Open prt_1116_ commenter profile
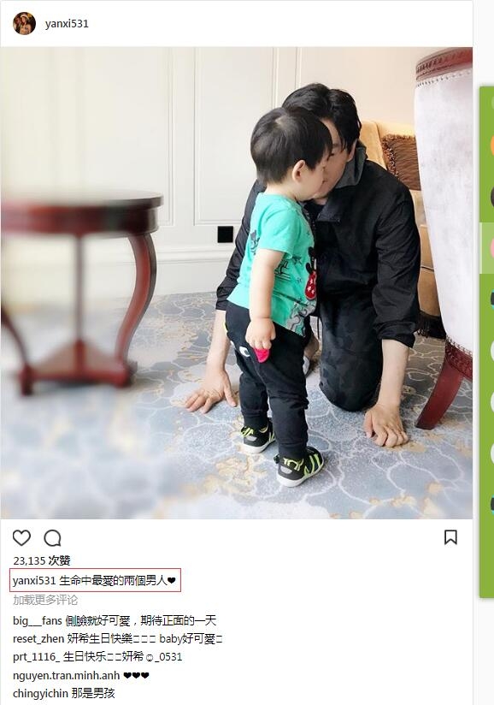Image resolution: width=494 pixels, height=705 pixels. pos(37,657)
